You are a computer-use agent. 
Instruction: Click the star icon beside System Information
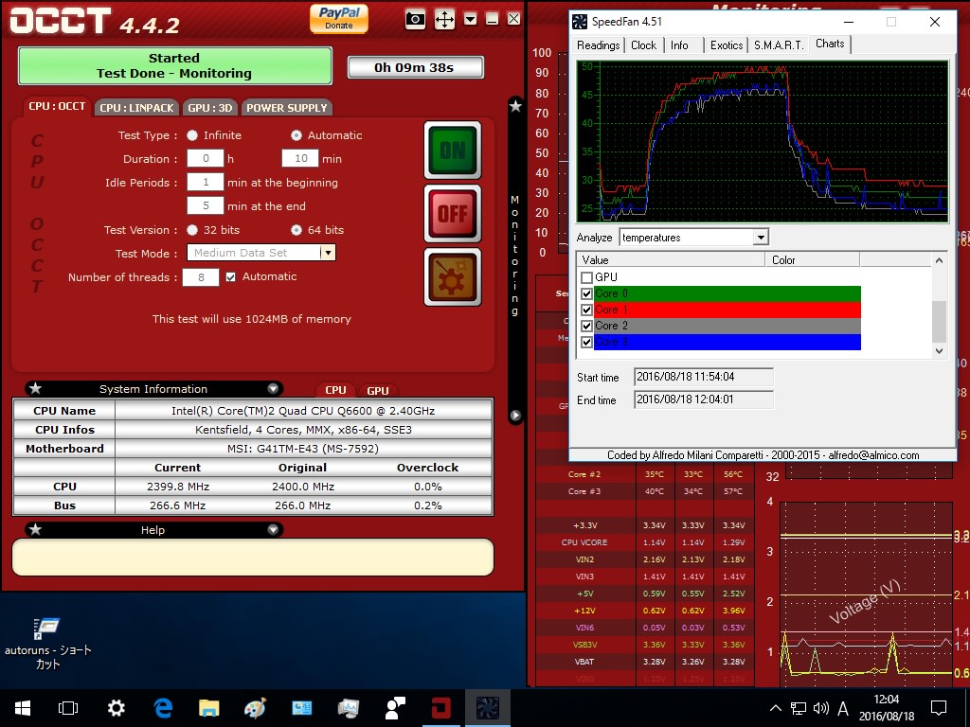(x=35, y=389)
